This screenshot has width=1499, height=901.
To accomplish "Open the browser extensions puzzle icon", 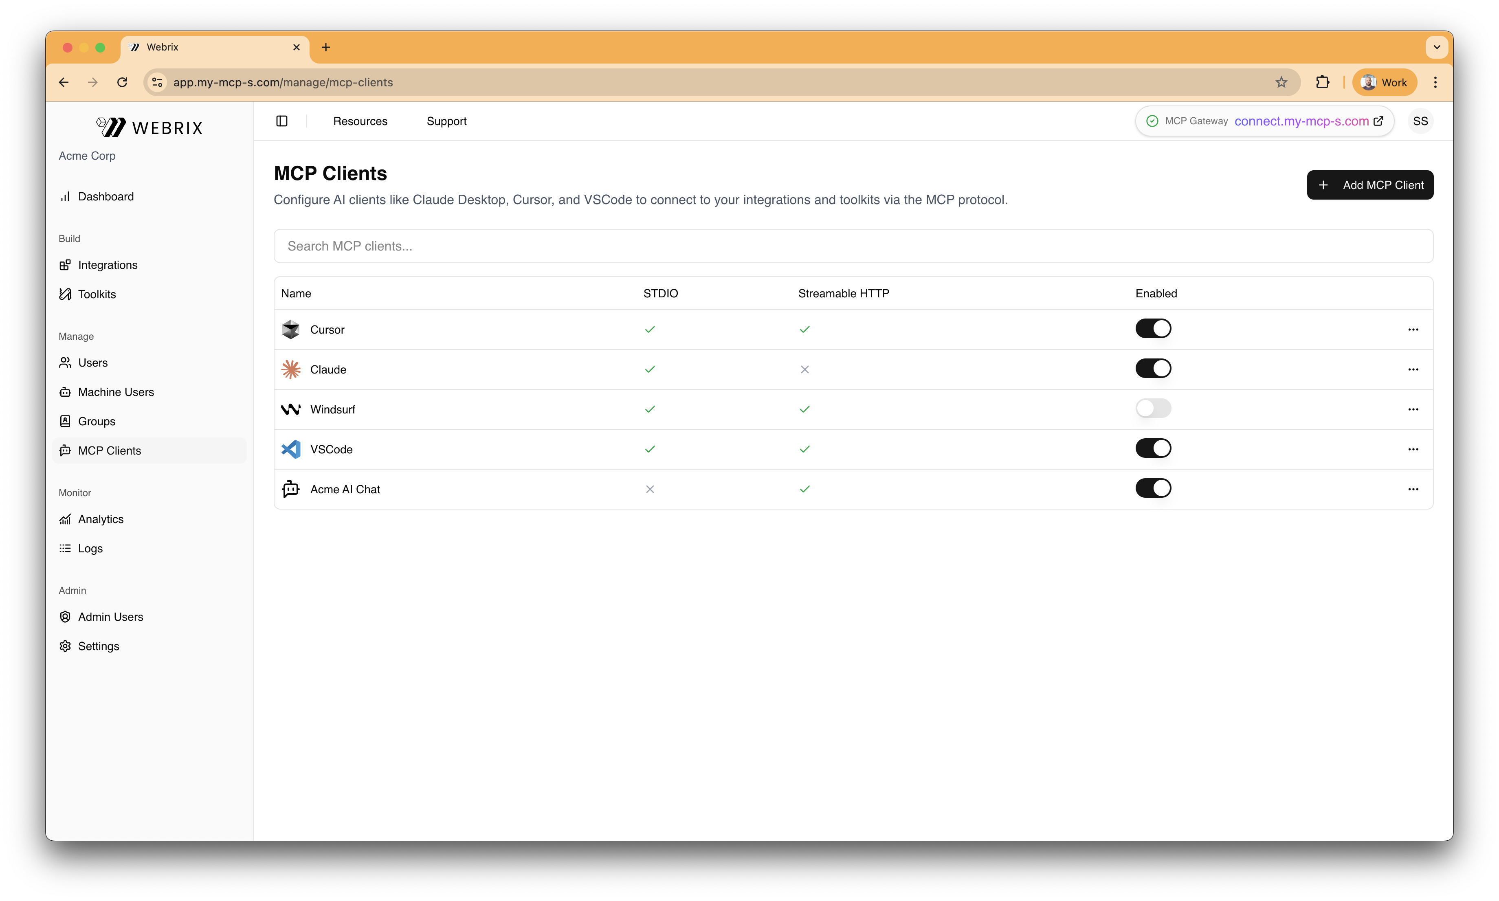I will (1322, 82).
